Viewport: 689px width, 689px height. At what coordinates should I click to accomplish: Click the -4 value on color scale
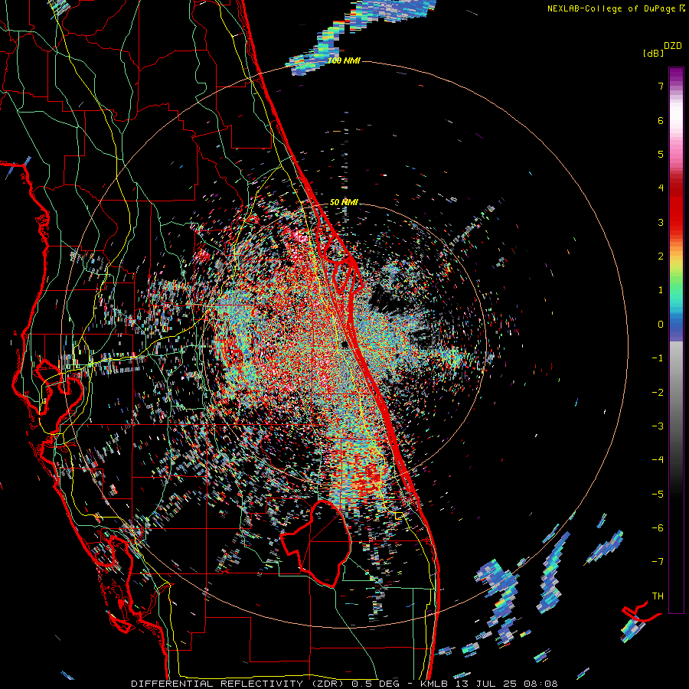[658, 460]
